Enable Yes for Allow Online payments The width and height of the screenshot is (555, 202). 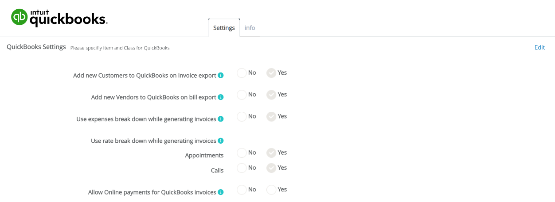tap(271, 190)
